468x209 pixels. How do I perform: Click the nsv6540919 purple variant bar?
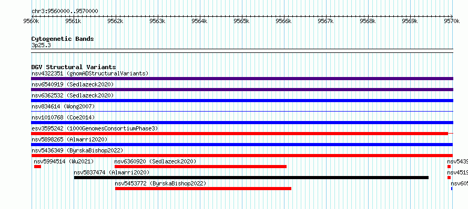pyautogui.click(x=242, y=90)
